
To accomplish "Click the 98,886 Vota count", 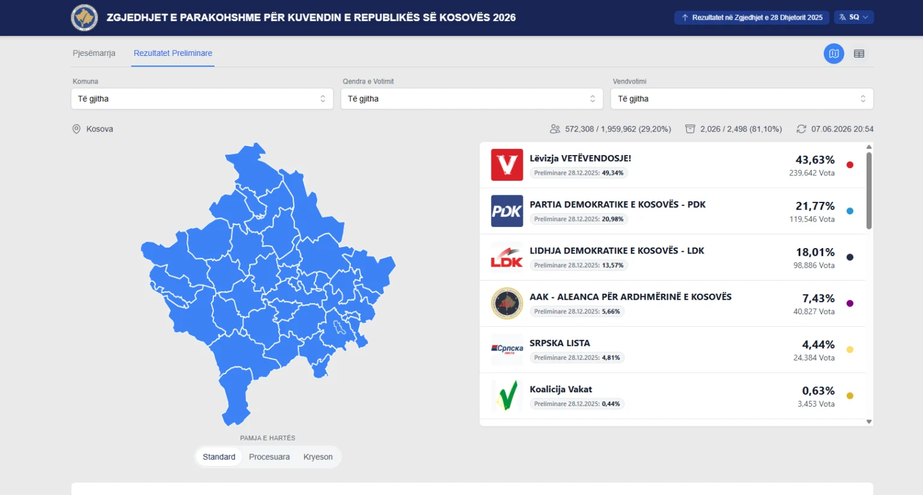I will click(814, 266).
